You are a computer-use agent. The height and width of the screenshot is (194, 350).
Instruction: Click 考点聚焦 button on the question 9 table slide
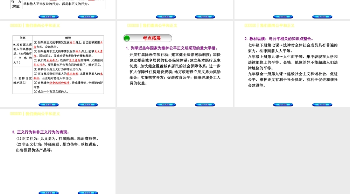point(49,105)
